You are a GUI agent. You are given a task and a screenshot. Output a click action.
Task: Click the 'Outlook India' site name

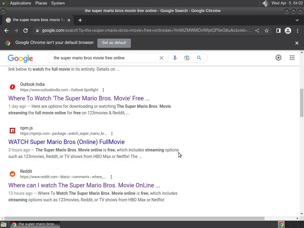click(32, 84)
